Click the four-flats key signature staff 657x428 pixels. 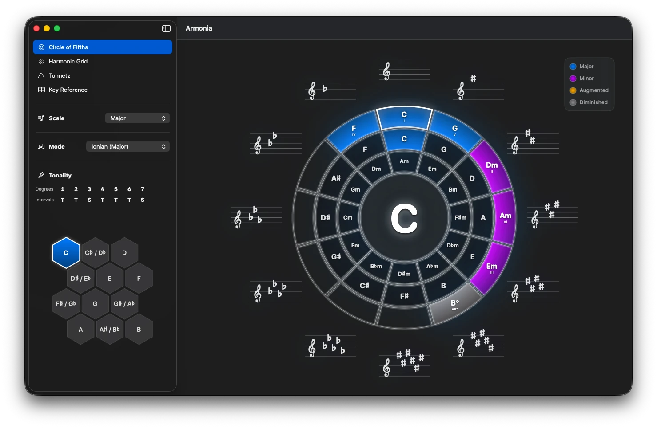coord(275,291)
